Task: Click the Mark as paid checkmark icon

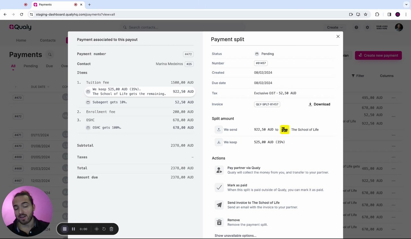Action: [219, 187]
